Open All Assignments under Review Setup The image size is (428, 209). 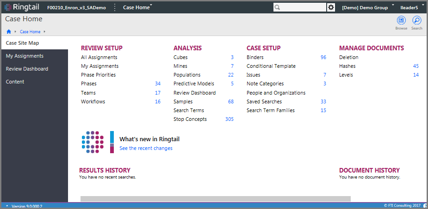pyautogui.click(x=99, y=57)
